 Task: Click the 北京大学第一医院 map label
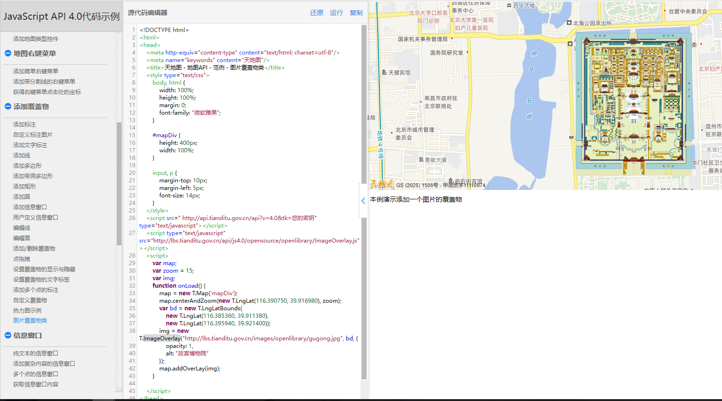(471, 20)
